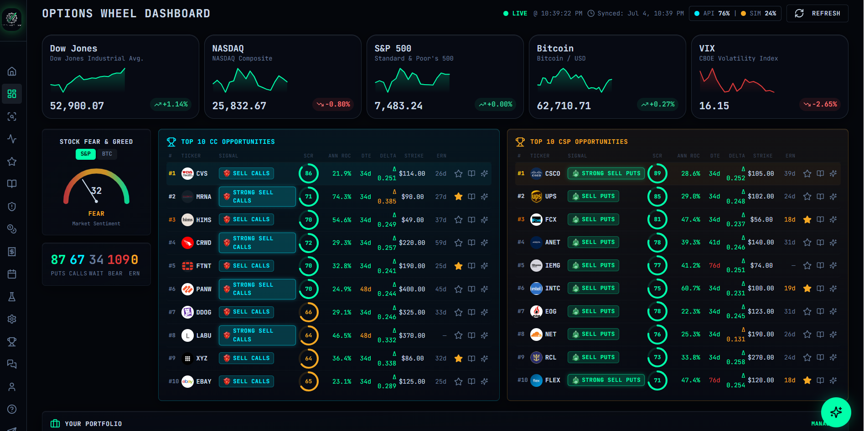Image resolution: width=864 pixels, height=431 pixels.
Task: Toggle the FCX watchlist star
Action: click(807, 219)
